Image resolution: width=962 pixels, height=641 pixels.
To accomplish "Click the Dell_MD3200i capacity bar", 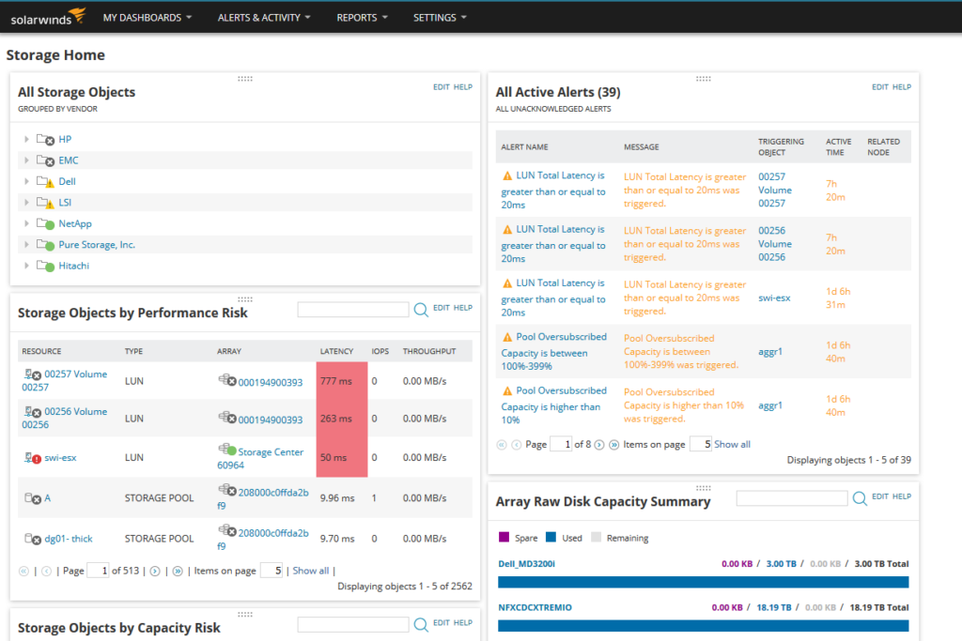I will coord(703,582).
